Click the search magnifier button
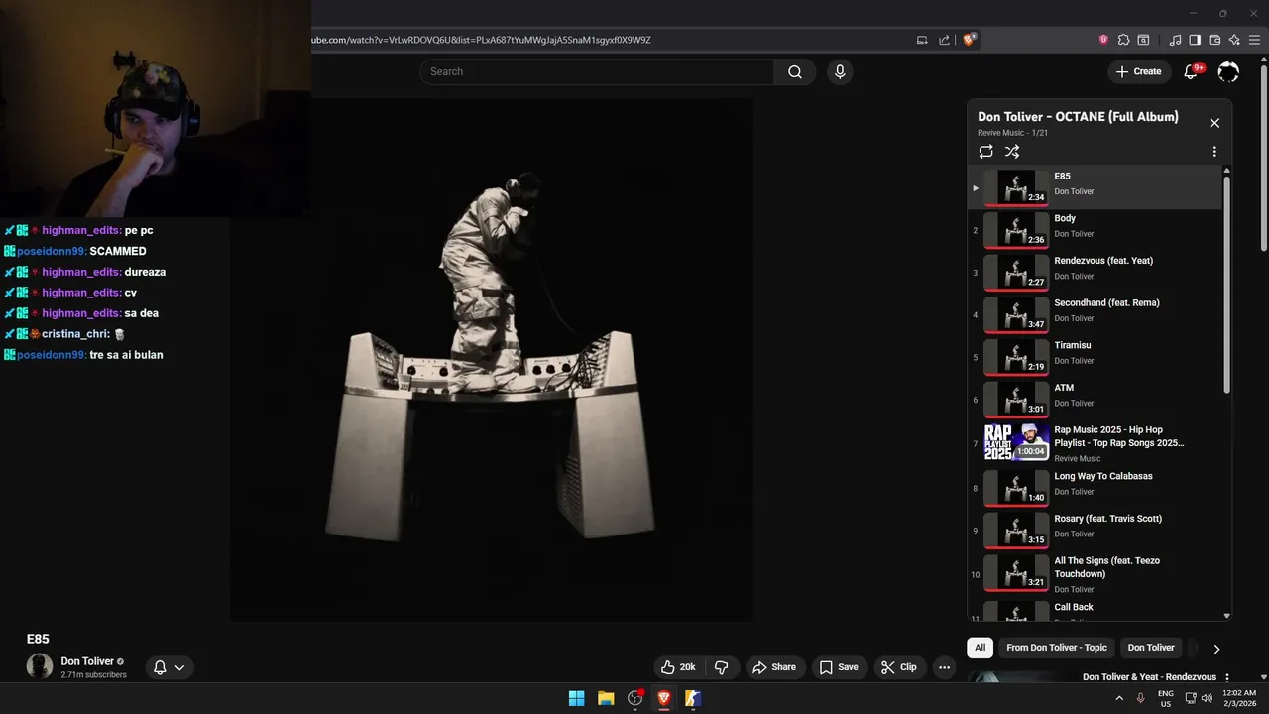 795,71
